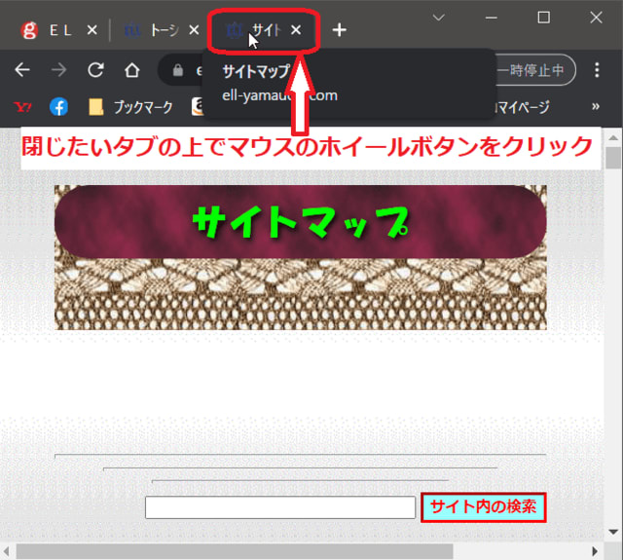Open the Facebook bookmark
Viewport: 623px width, 560px height.
58,106
